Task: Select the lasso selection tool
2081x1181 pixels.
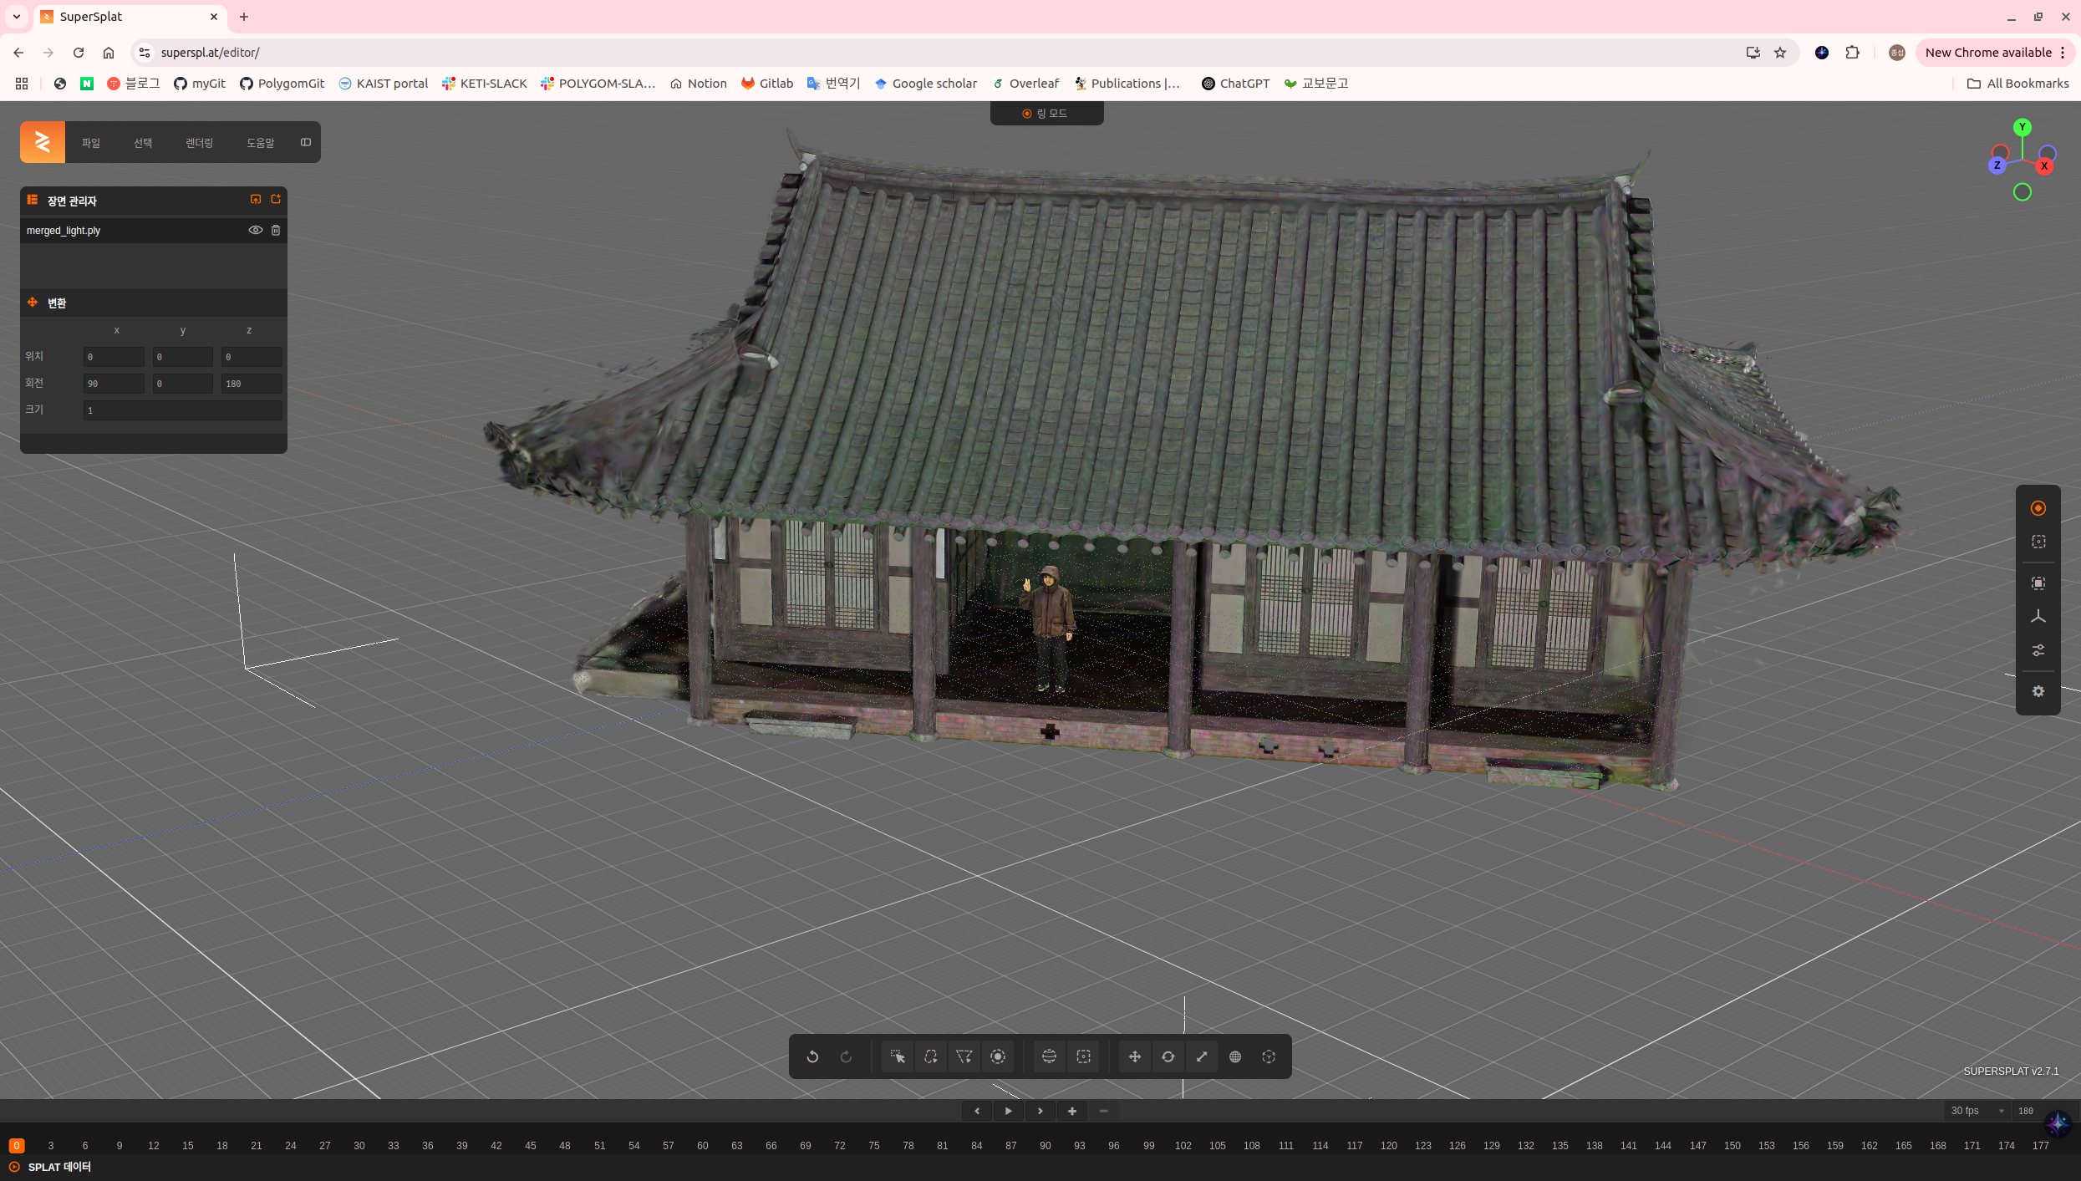Action: [930, 1056]
